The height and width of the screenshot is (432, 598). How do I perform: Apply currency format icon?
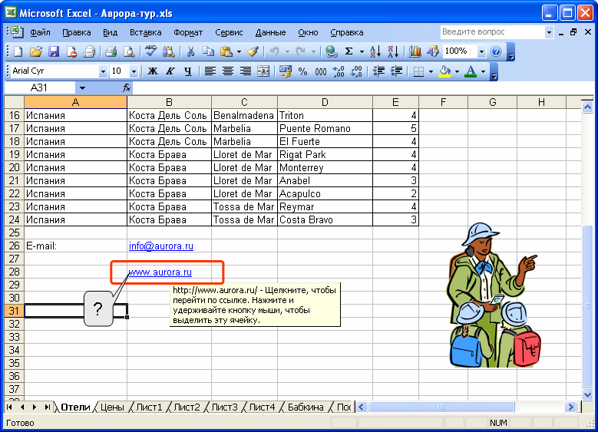coord(285,71)
